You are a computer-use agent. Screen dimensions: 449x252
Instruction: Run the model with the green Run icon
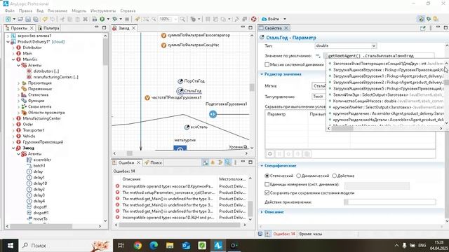(102, 19)
